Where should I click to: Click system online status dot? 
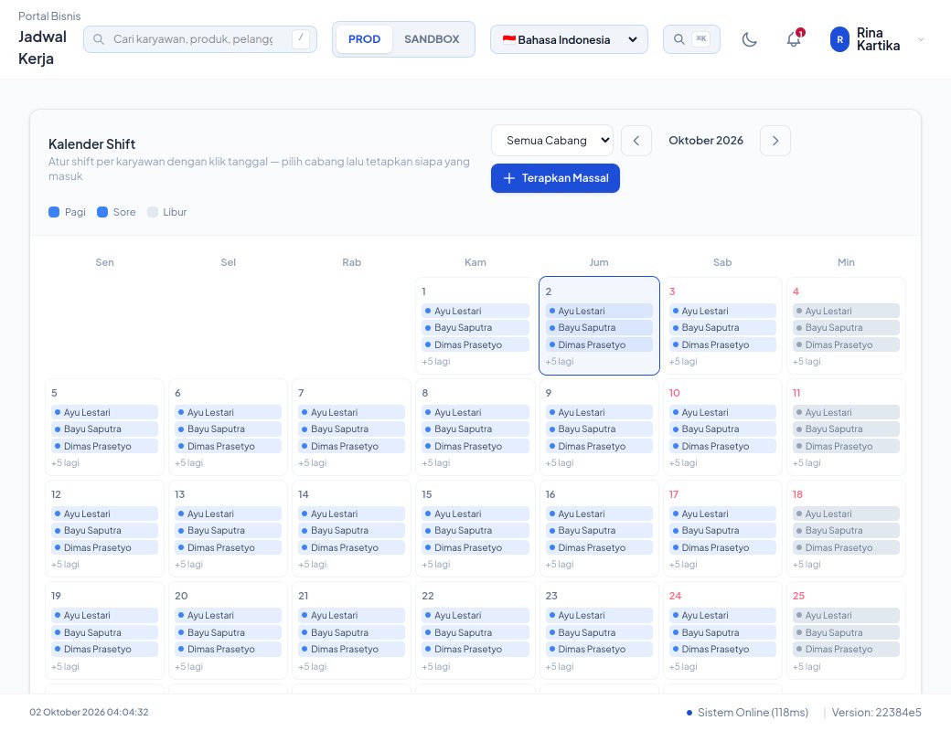[689, 713]
